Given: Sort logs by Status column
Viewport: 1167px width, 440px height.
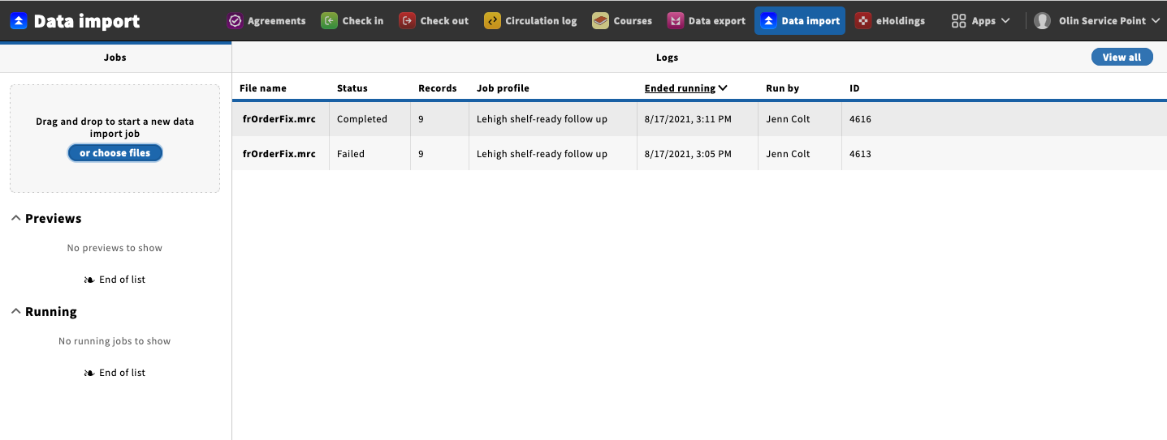Looking at the screenshot, I should pos(352,88).
